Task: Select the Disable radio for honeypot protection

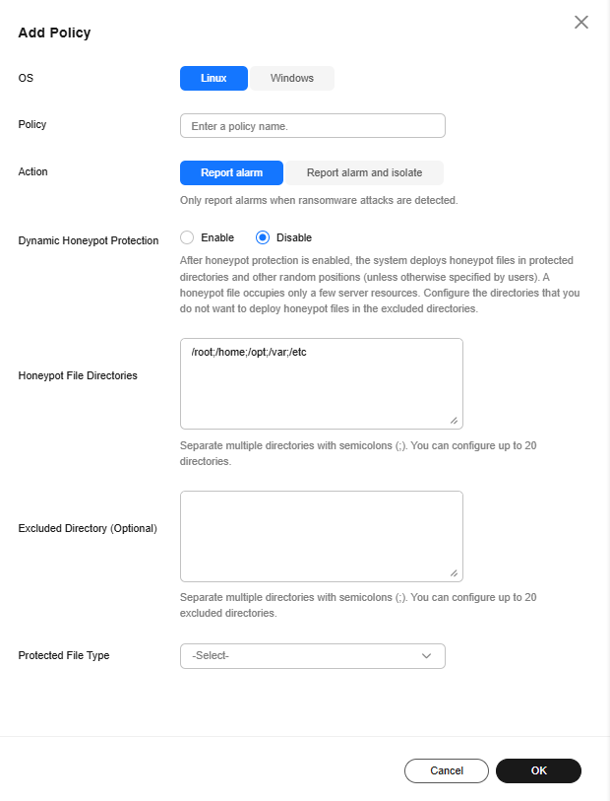Action: 263,237
